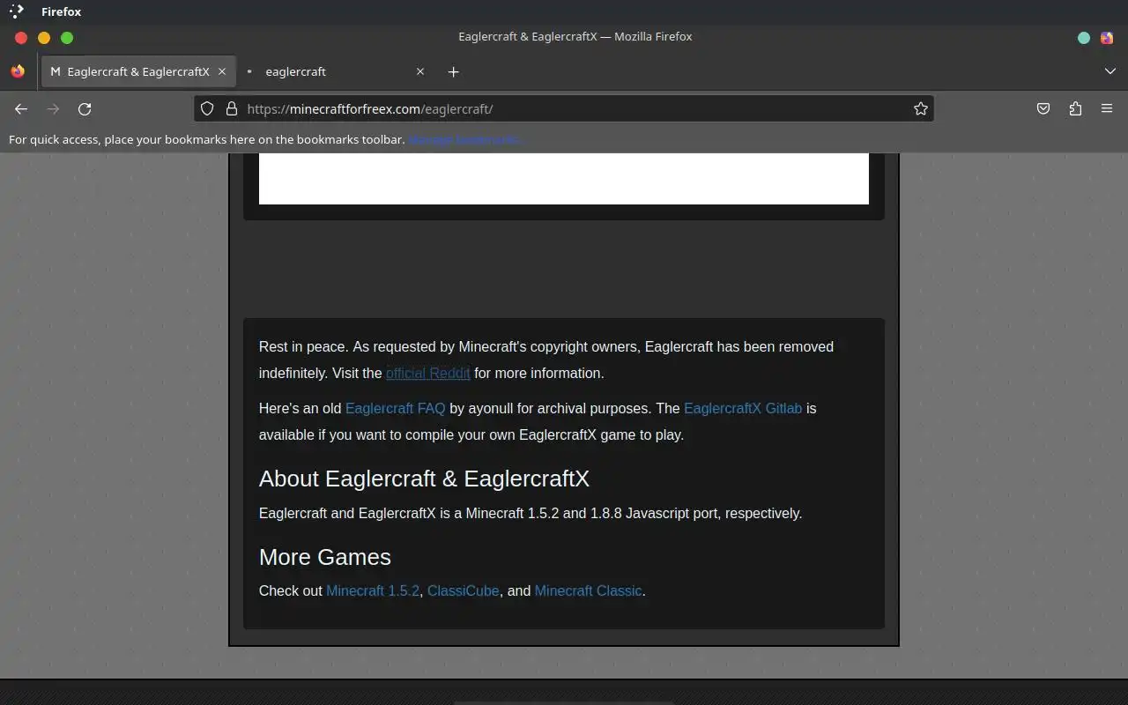
Task: Click the activities icon in top bar
Action: (x=17, y=11)
